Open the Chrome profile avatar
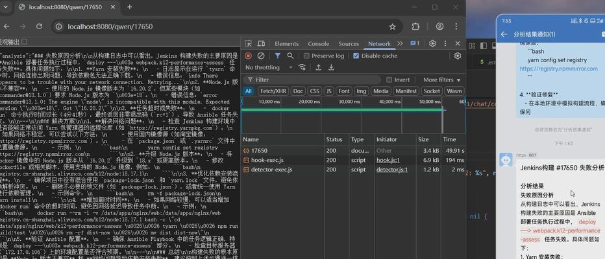The image size is (605, 259). pyautogui.click(x=439, y=27)
